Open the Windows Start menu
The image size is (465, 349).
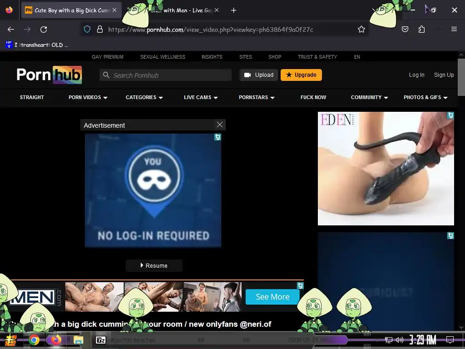tap(11, 340)
